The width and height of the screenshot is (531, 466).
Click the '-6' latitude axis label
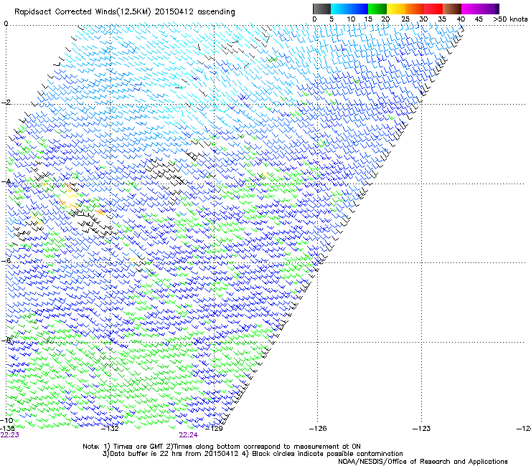coord(6,260)
